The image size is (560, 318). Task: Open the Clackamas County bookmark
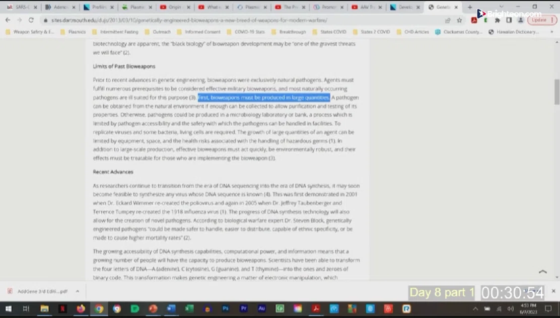point(459,32)
